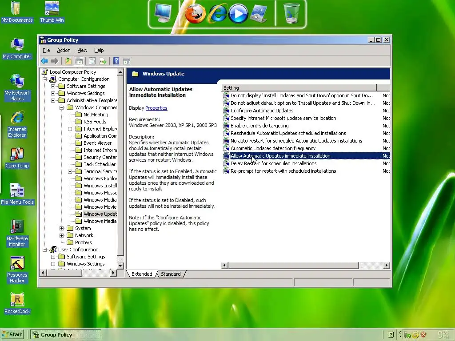Select Delay Restart for scheduled installations

[x=273, y=163]
